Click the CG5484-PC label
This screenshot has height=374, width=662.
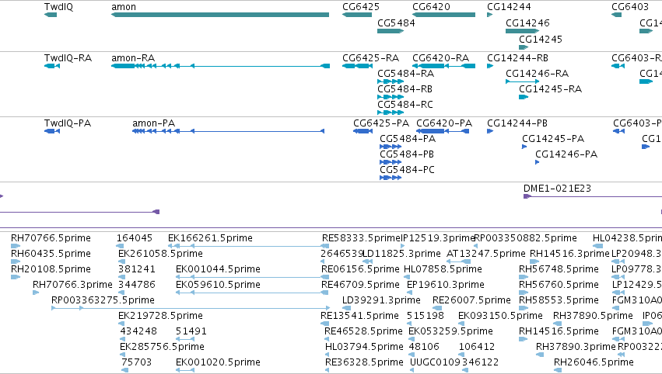point(408,170)
